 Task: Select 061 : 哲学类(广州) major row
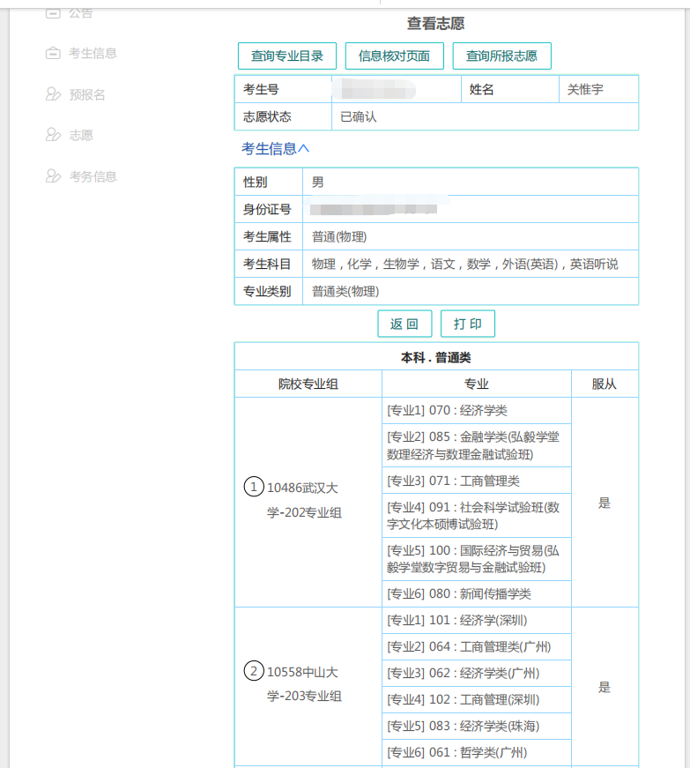(477, 752)
